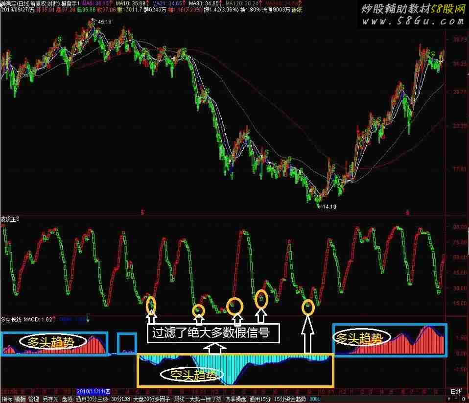Click the 14.10 low price label

click(329, 207)
